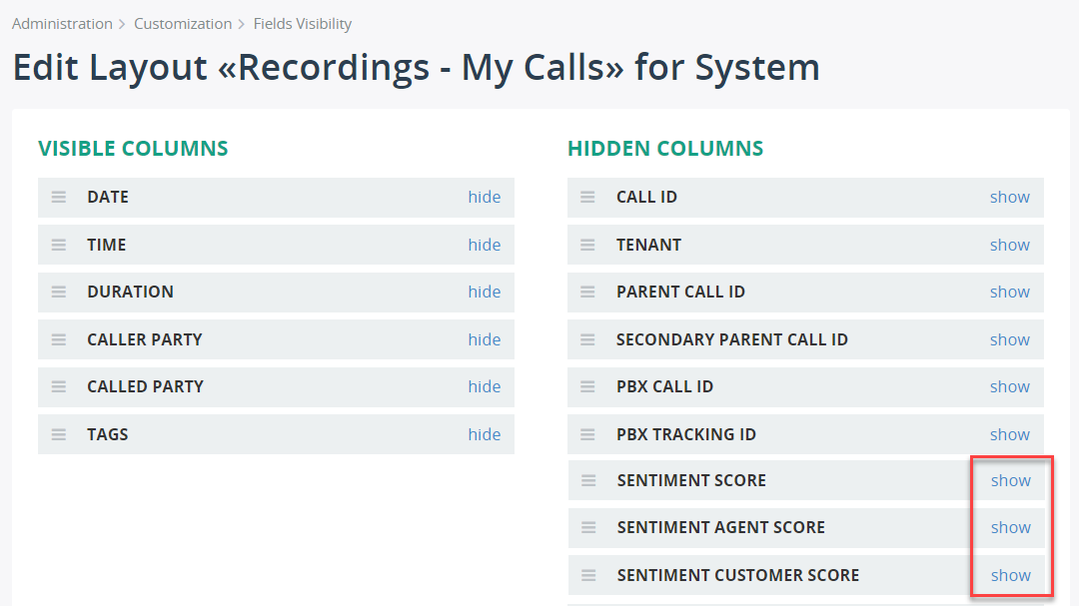The image size is (1079, 606).
Task: Click the drag handle for CALL ID
Action: pos(587,198)
